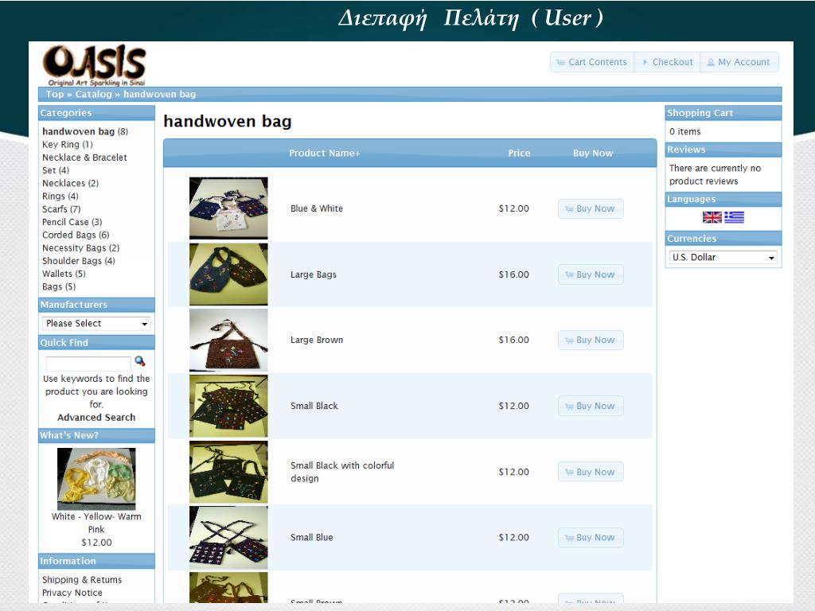Open Small Black colorful design thumbnail
The image size is (815, 611).
point(228,472)
